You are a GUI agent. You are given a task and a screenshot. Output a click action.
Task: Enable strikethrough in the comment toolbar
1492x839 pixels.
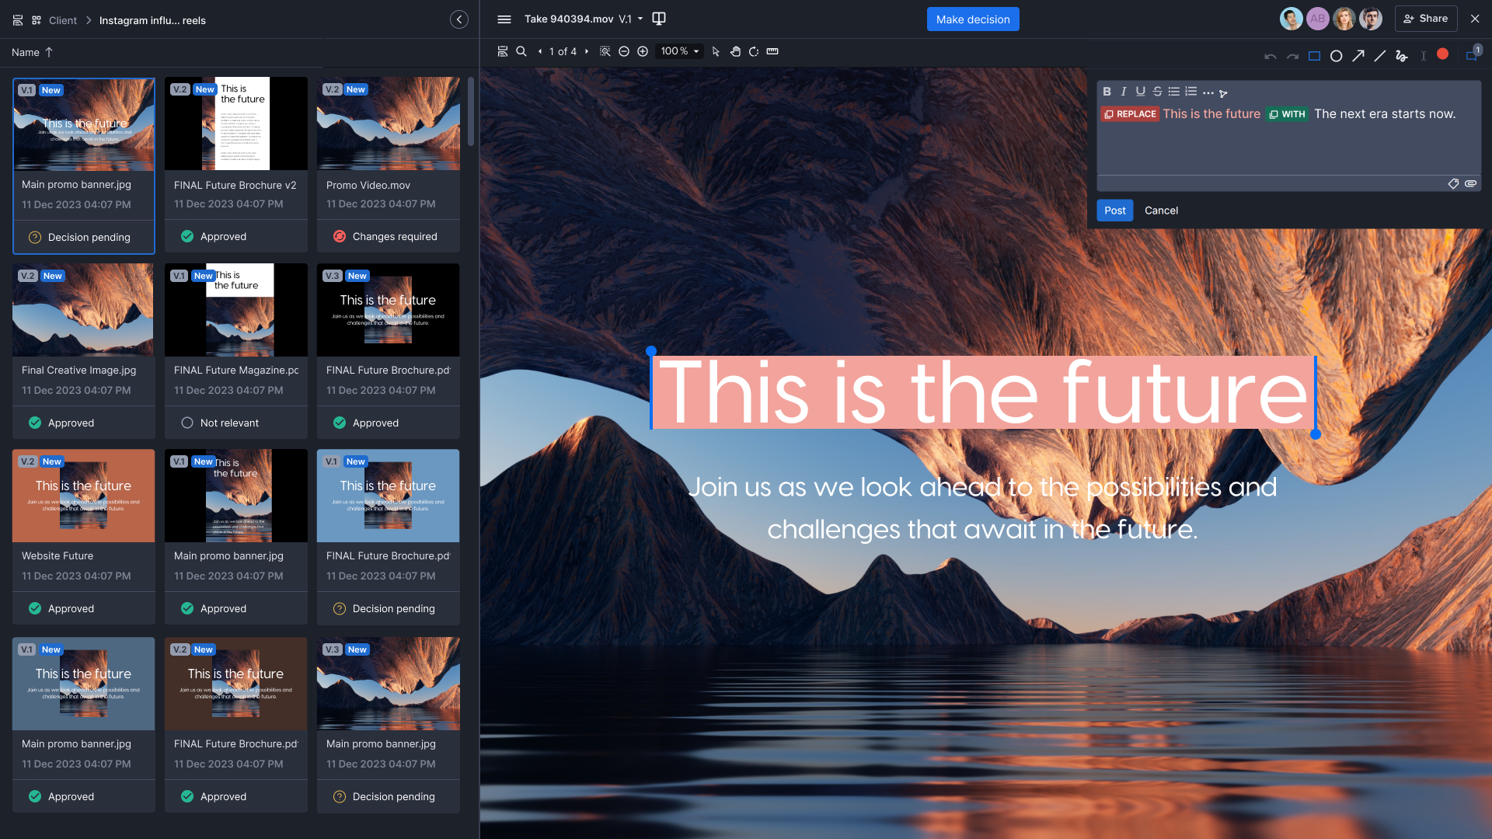(x=1157, y=91)
